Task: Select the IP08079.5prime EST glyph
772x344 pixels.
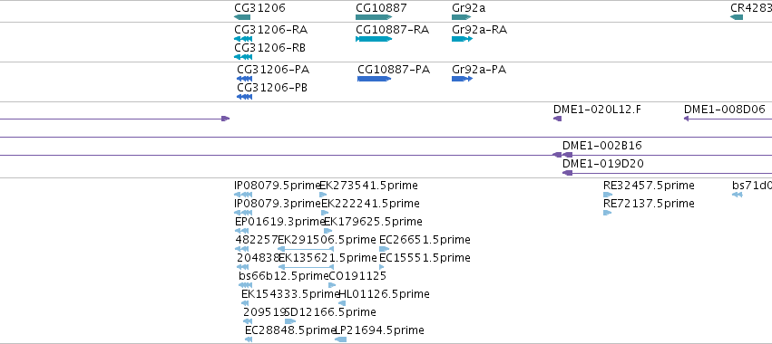Action: (243, 195)
